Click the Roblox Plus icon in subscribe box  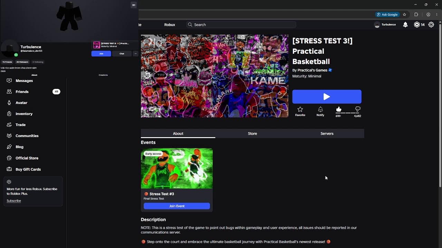tap(9, 182)
